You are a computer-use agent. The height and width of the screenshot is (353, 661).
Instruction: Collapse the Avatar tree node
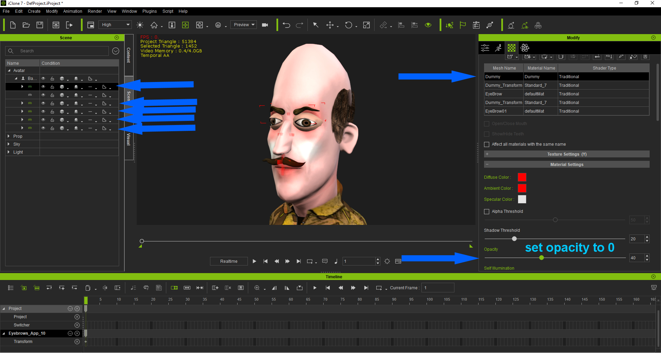[9, 71]
